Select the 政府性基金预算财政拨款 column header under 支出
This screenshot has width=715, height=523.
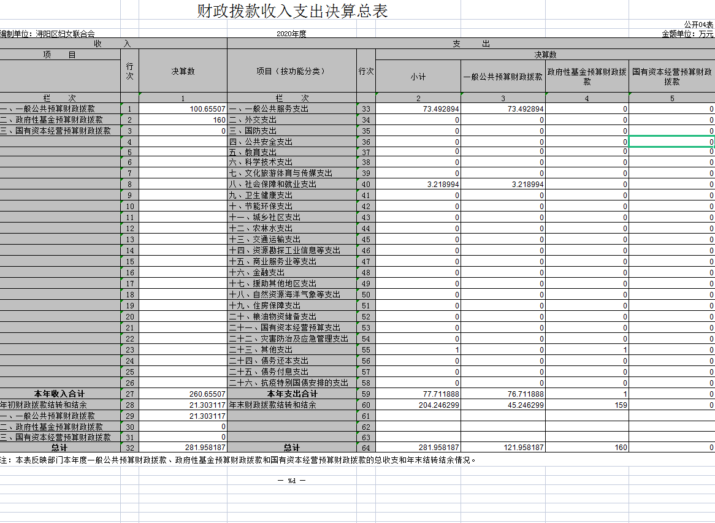pyautogui.click(x=587, y=77)
